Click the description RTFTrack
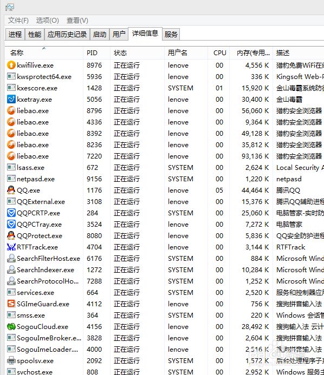This screenshot has height=375, width=324. tap(291, 247)
